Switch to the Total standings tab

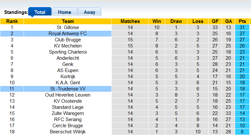coord(40,12)
